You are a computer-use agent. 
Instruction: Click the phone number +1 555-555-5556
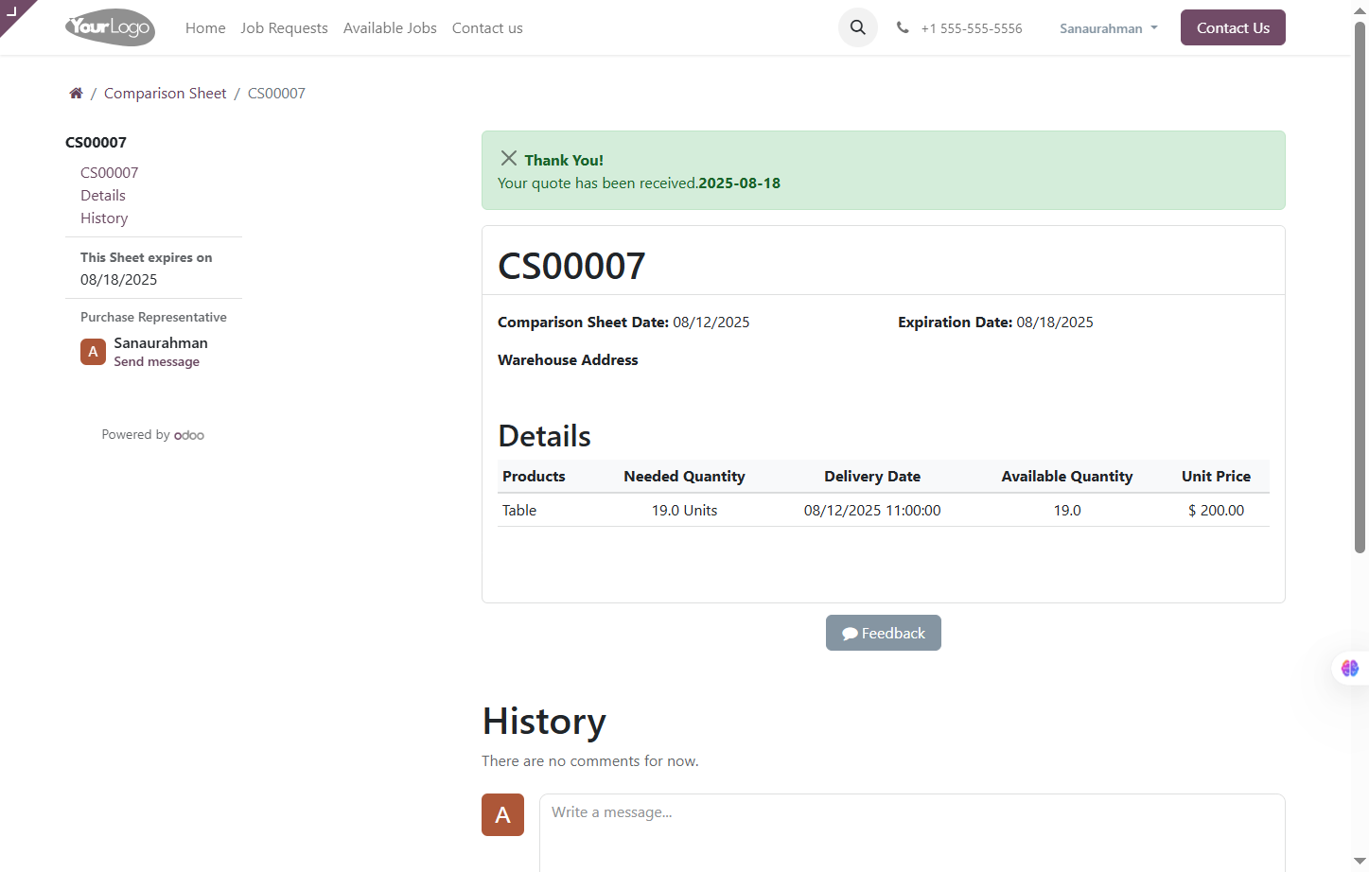pos(972,28)
